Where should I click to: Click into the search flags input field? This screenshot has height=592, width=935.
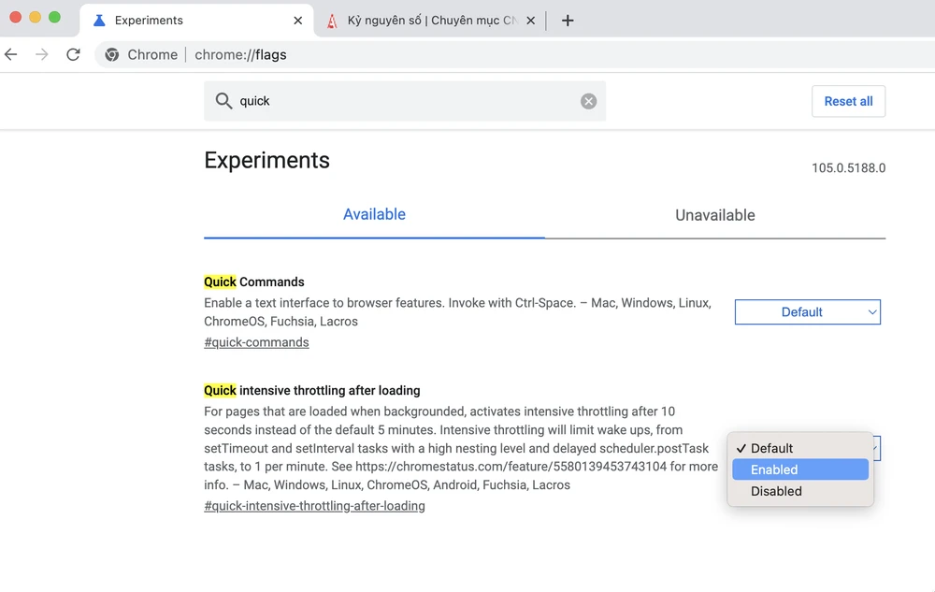pos(402,101)
